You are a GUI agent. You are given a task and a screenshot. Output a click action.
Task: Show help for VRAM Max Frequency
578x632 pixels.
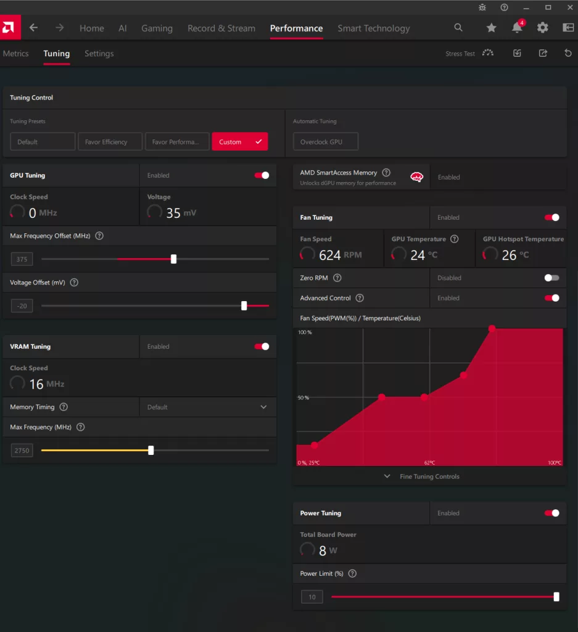pos(81,427)
